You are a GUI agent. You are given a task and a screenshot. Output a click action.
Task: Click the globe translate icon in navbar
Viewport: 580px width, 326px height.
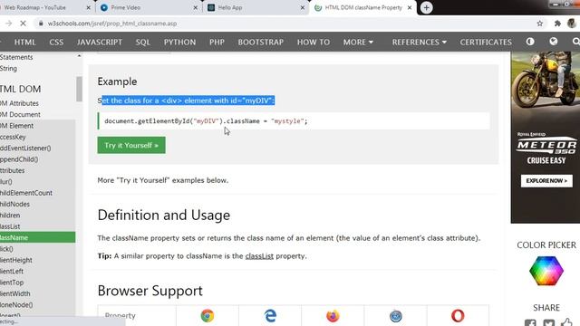pyautogui.click(x=554, y=42)
